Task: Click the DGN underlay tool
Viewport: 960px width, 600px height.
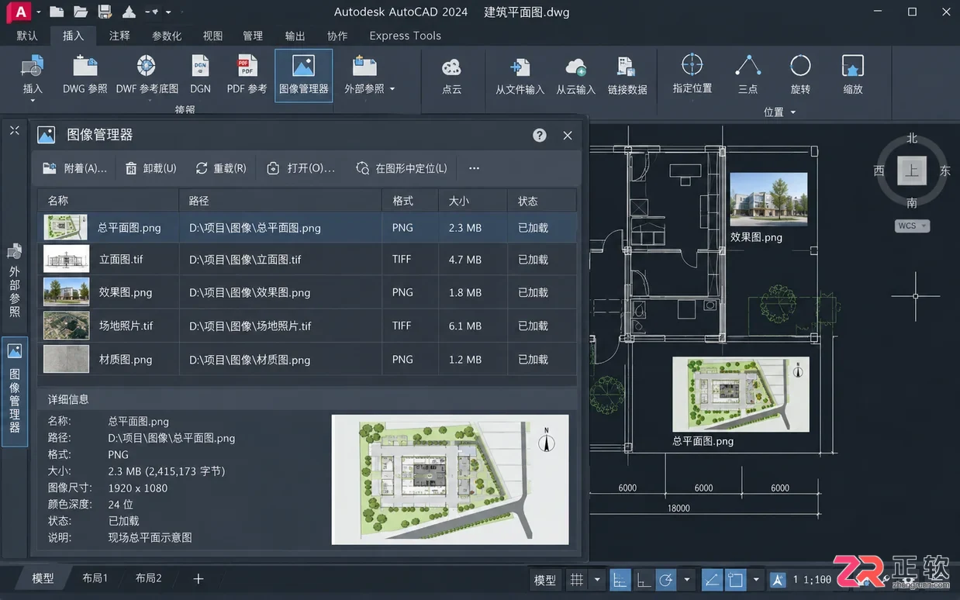Action: [200, 74]
